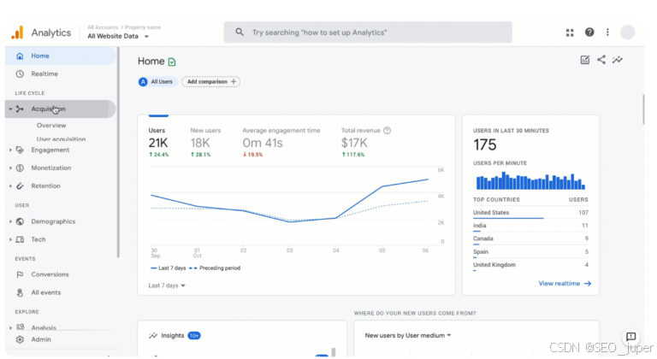
Task: Click the 175 users count
Action: pyautogui.click(x=485, y=145)
